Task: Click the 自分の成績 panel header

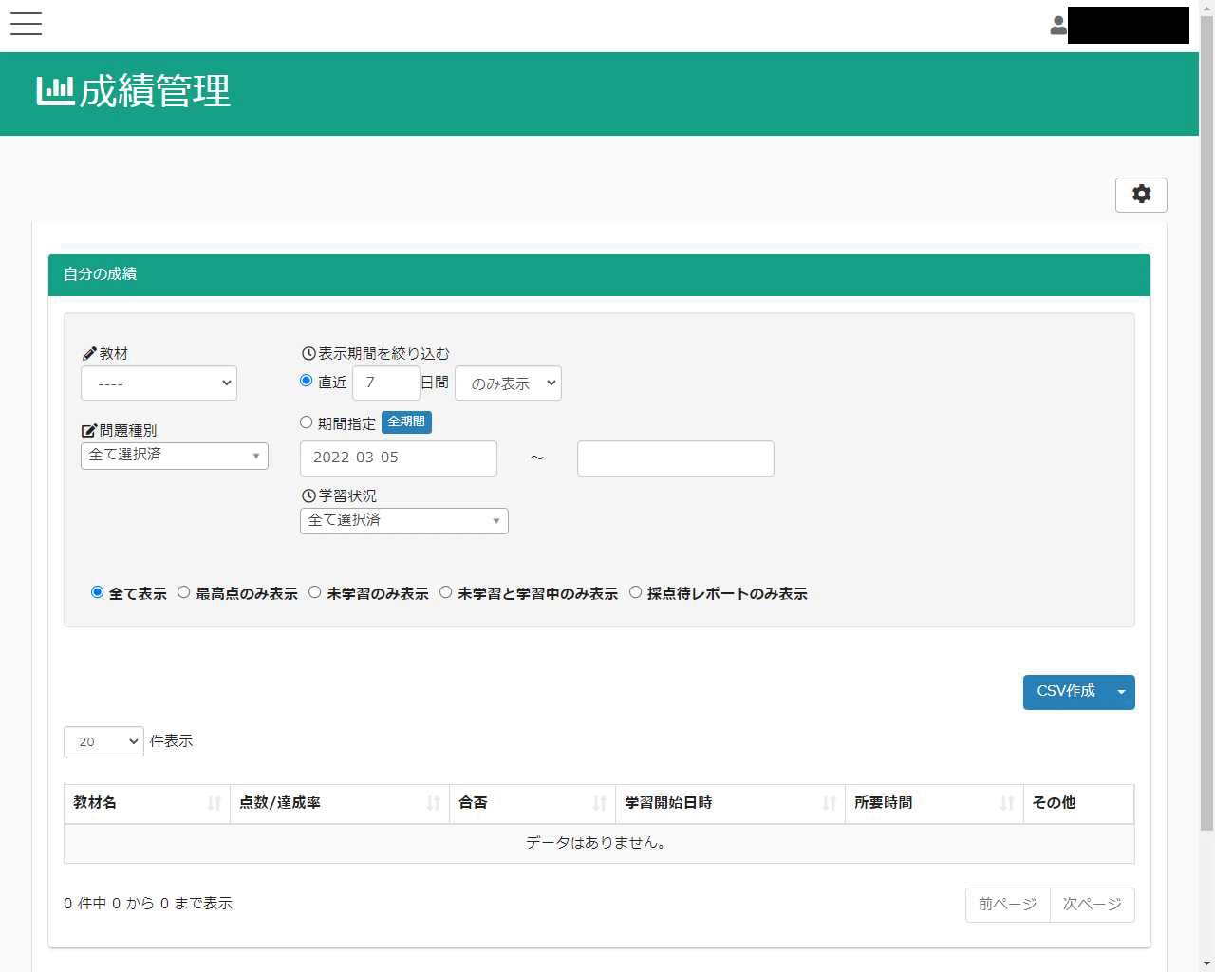Action: click(599, 274)
